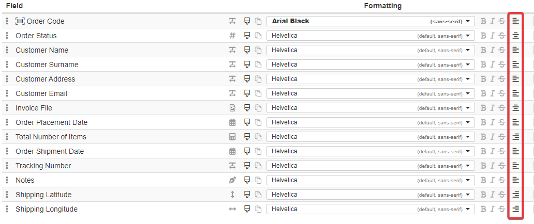534x224 pixels.
Task: Click calendar type icon for Order Placement Date
Action: 232,122
